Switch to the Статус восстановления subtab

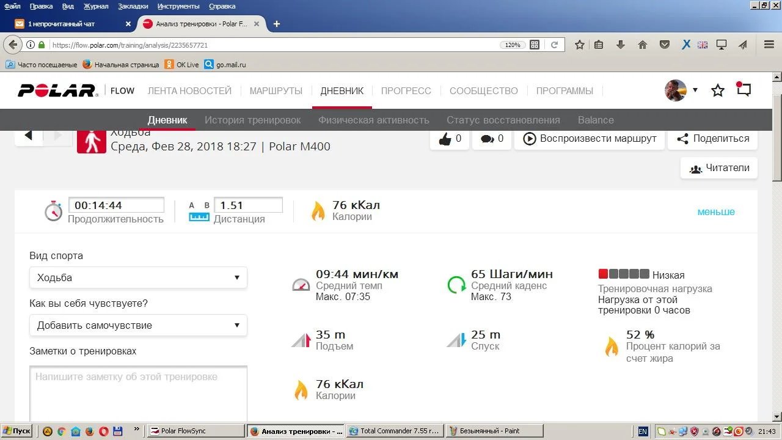tap(503, 120)
